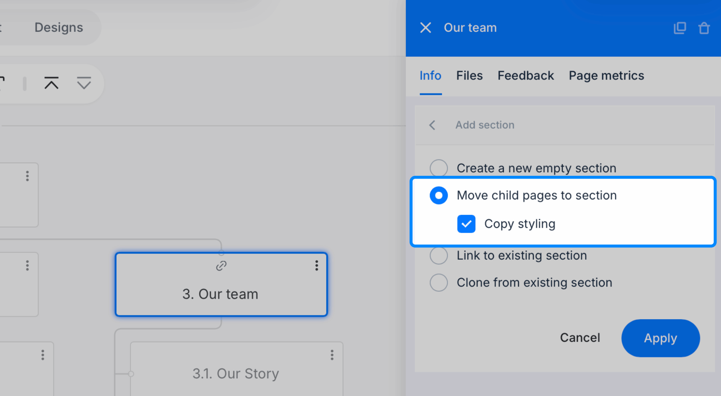Click the collapse-to-top arrow in toolbar
The height and width of the screenshot is (396, 721).
click(51, 83)
